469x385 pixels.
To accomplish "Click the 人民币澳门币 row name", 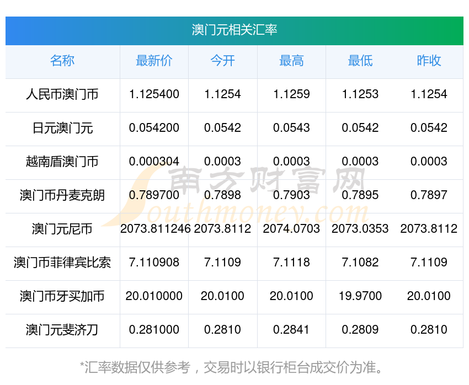I will click(x=62, y=94).
